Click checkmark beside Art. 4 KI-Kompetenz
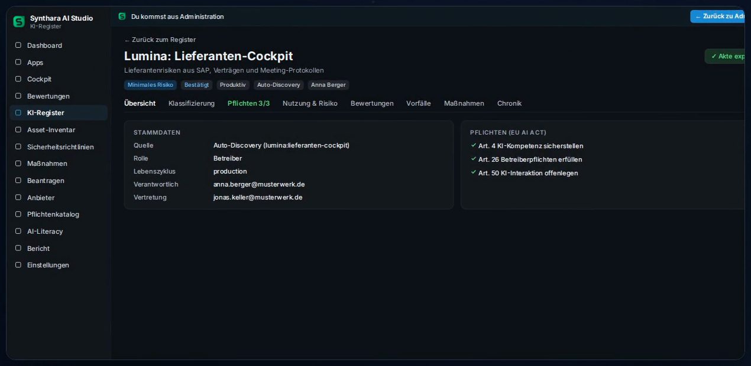Screen dimensions: 751x366 pyautogui.click(x=474, y=145)
